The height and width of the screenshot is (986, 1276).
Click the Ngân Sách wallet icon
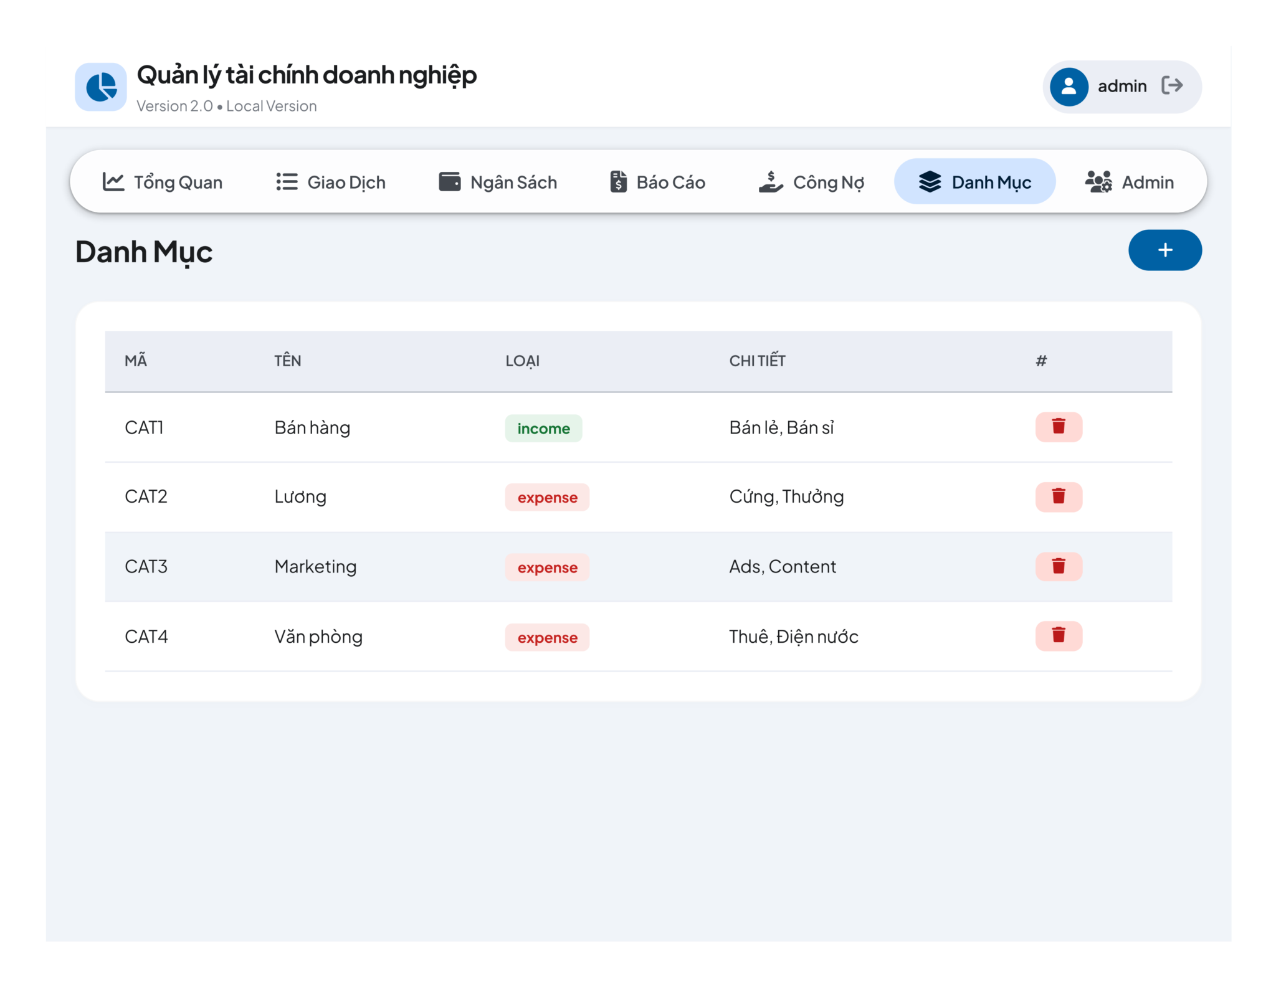[450, 182]
